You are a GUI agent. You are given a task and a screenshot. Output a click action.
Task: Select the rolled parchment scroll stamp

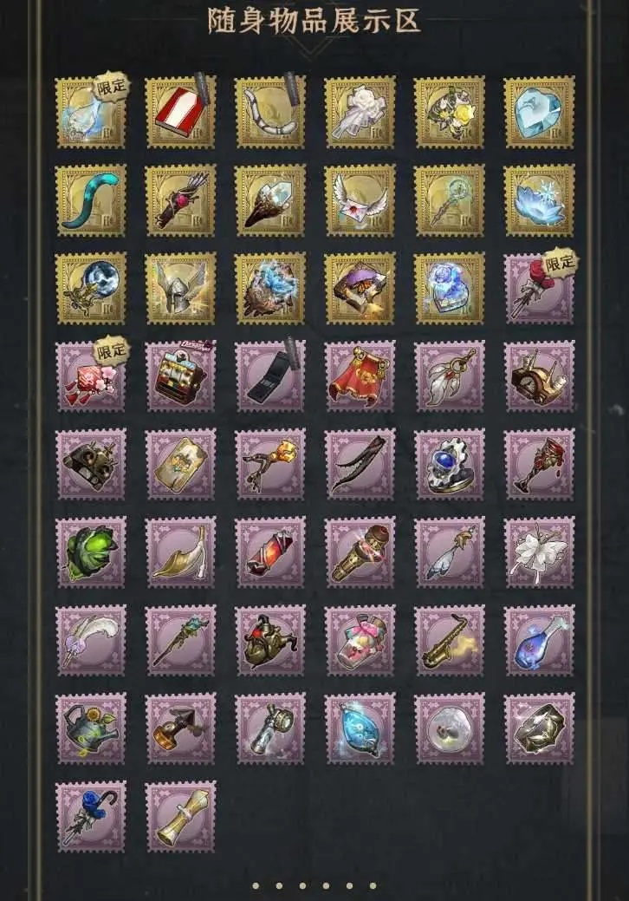(180, 817)
